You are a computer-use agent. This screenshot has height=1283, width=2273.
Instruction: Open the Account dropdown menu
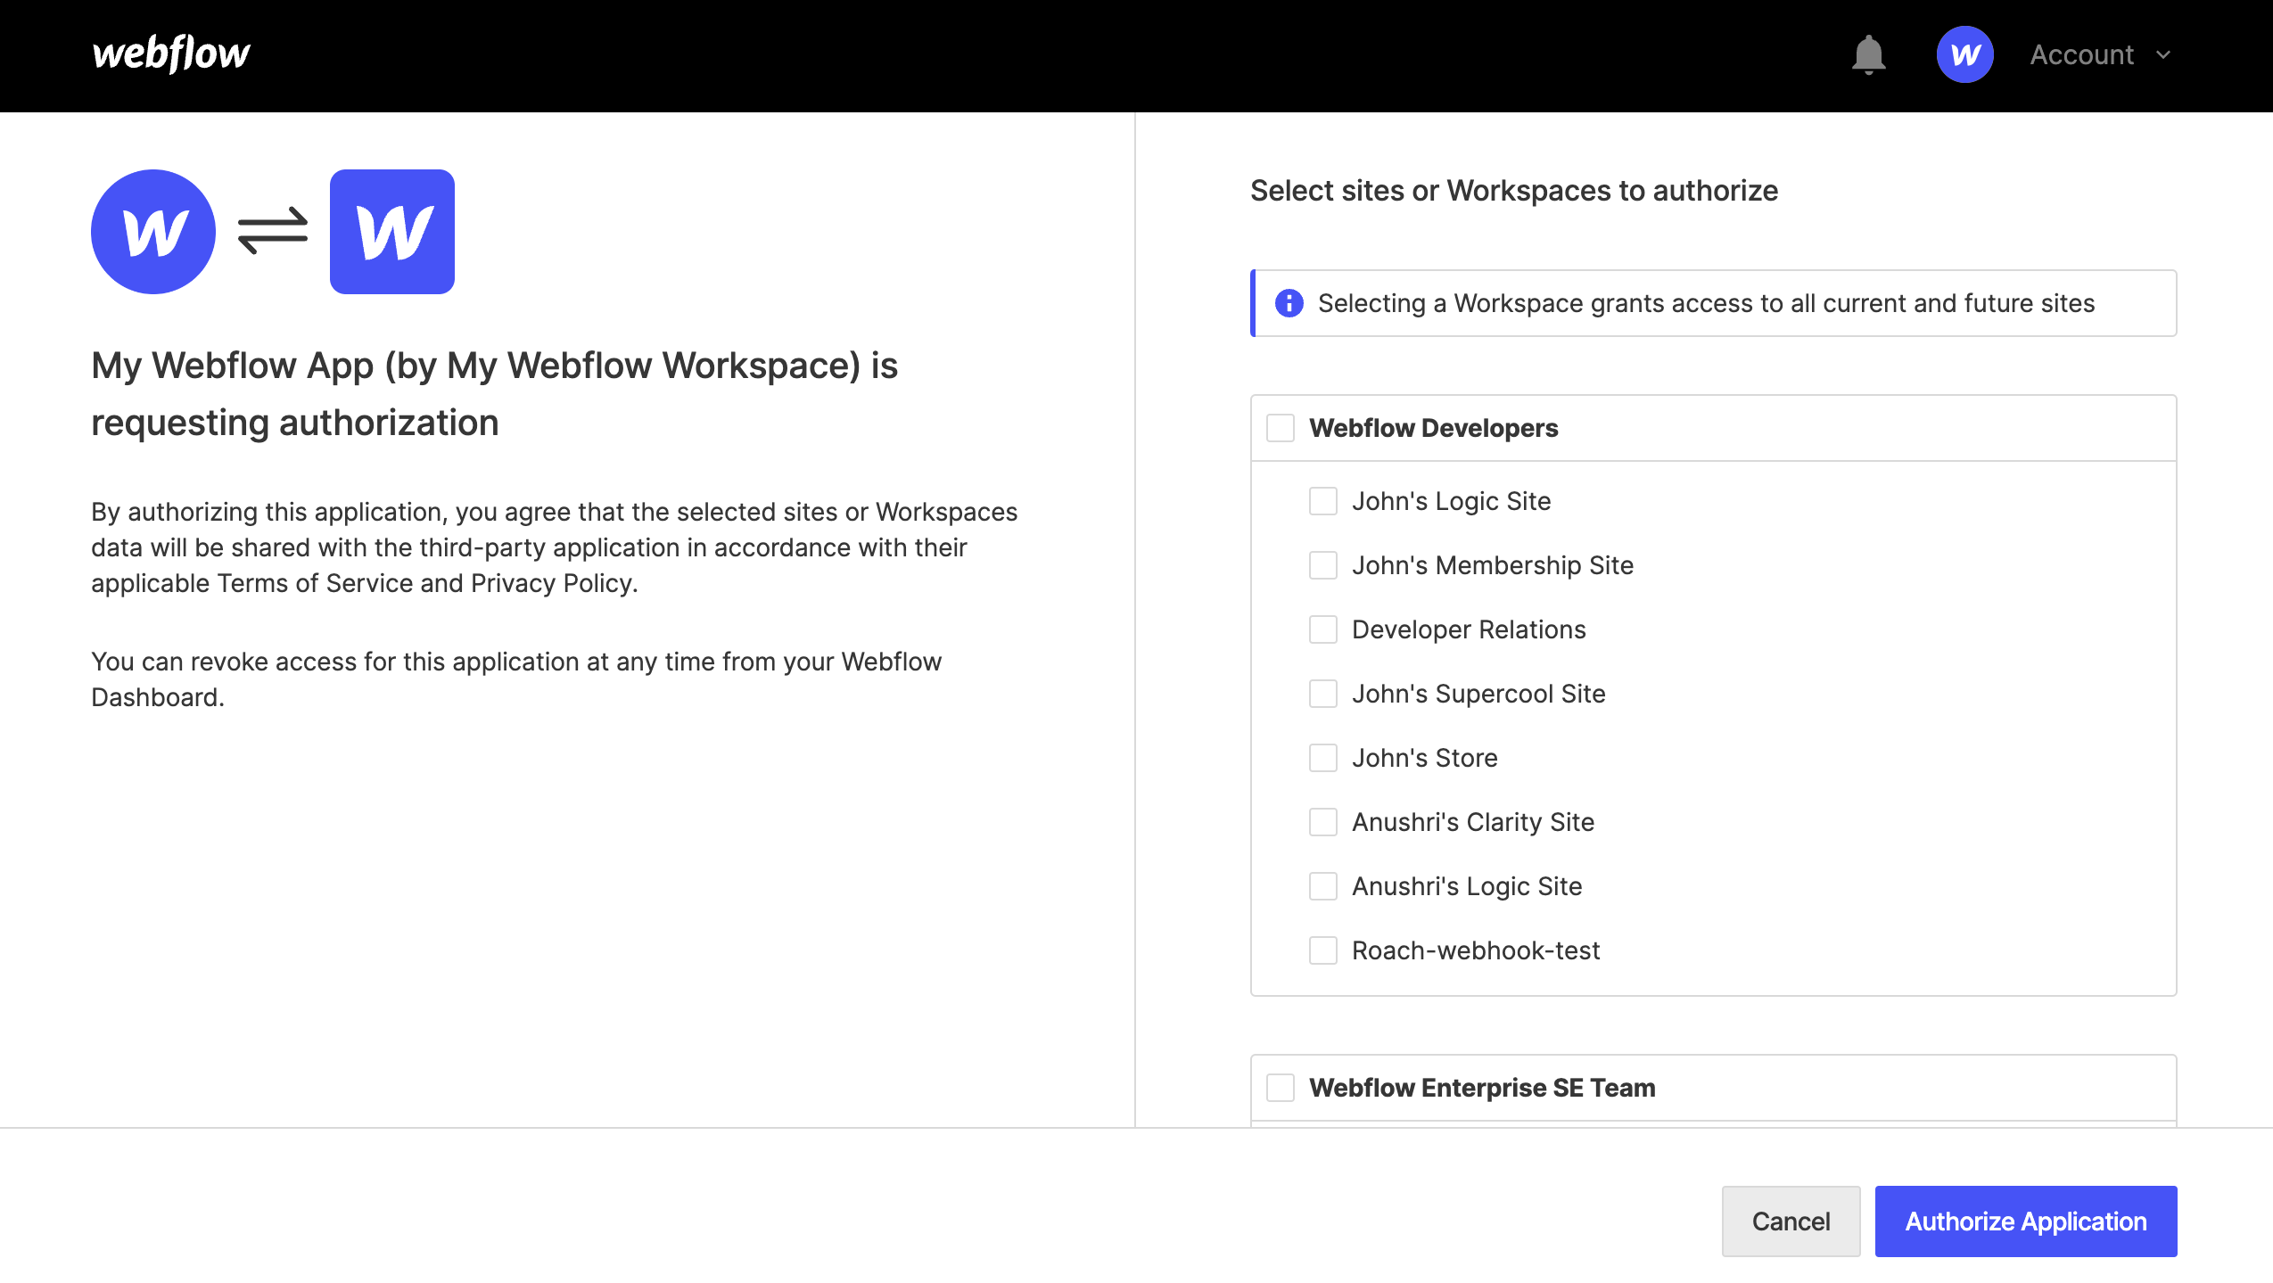[2082, 55]
